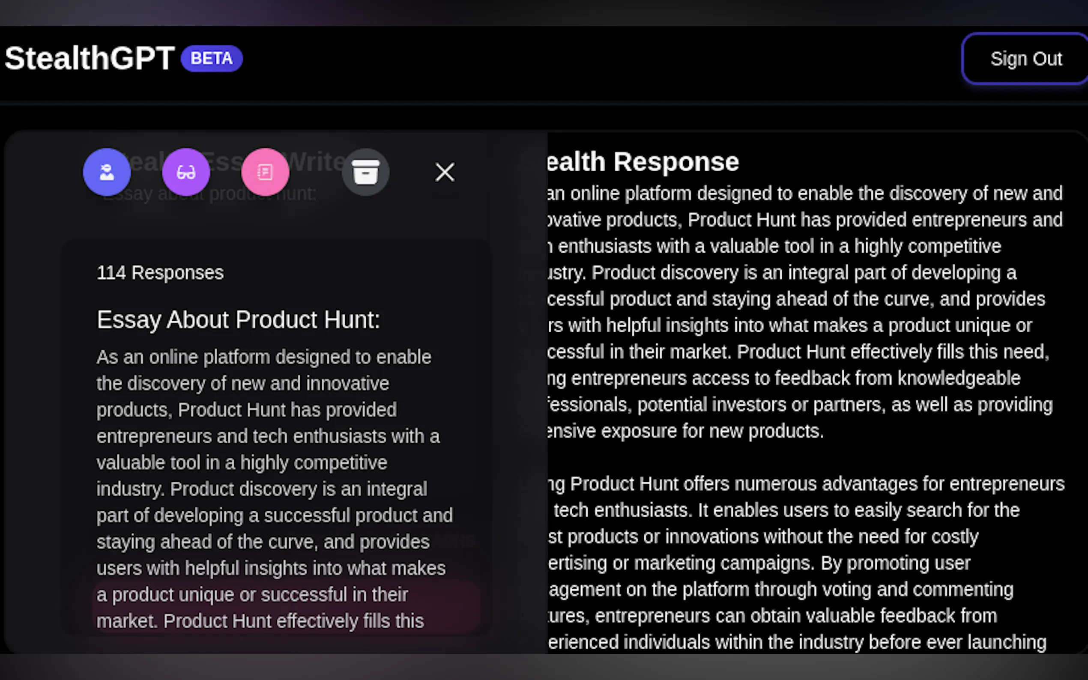Open the gray archive box icon
The height and width of the screenshot is (680, 1088).
(365, 172)
